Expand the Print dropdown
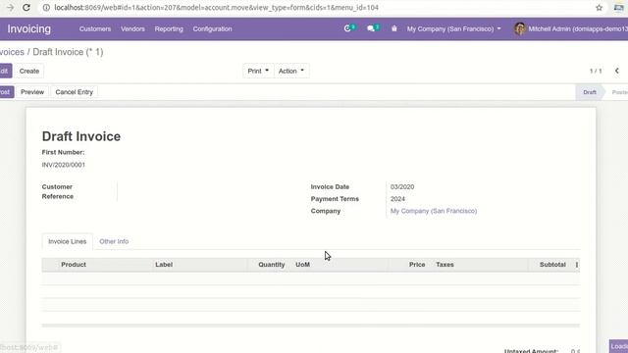 (x=258, y=71)
